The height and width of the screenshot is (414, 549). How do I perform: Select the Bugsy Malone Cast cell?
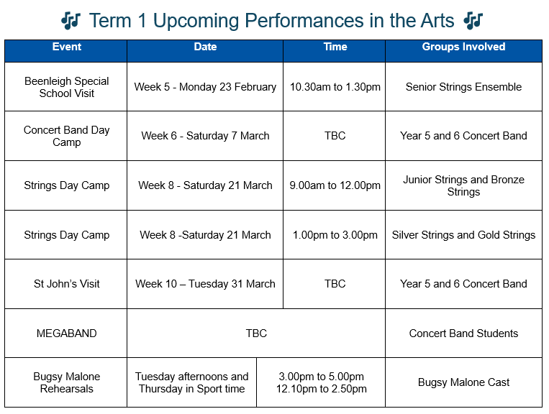(x=463, y=382)
